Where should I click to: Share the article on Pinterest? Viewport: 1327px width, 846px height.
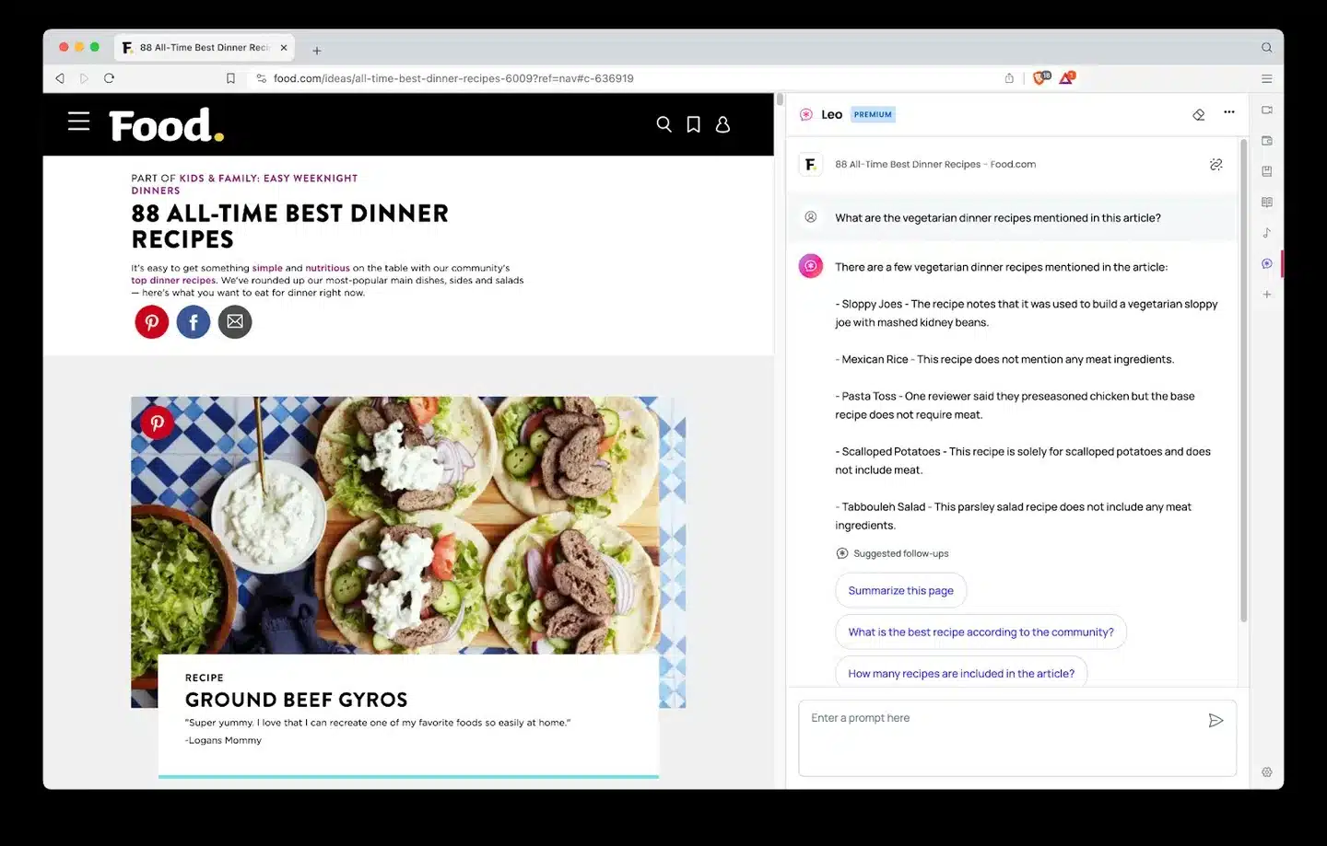152,322
